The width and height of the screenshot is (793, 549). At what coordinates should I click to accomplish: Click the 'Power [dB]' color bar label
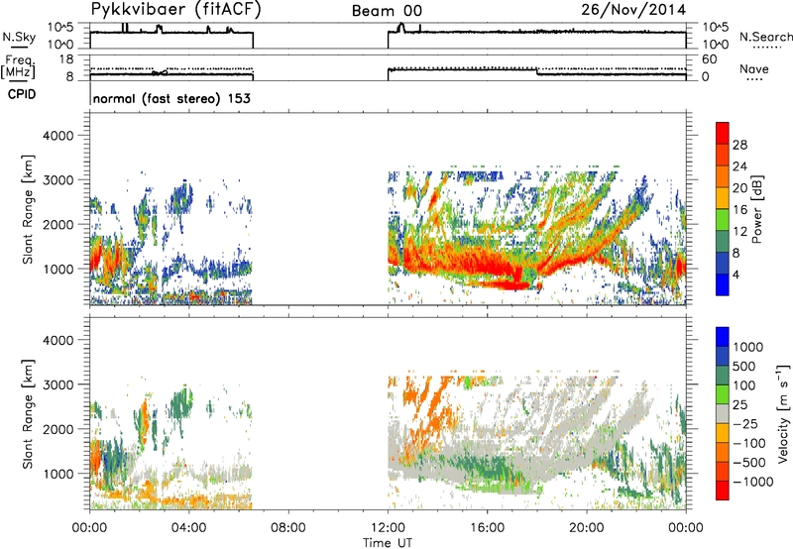(756, 209)
